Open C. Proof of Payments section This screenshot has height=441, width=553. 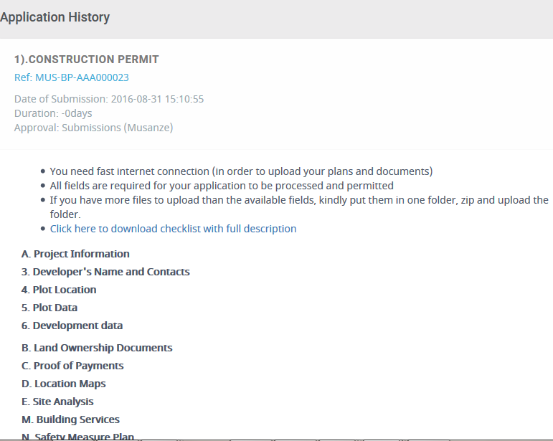coord(72,366)
